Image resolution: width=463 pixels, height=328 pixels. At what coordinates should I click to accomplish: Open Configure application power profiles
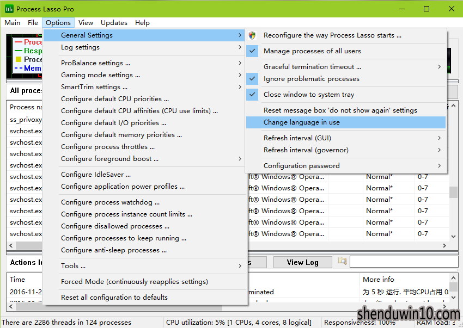click(x=144, y=187)
